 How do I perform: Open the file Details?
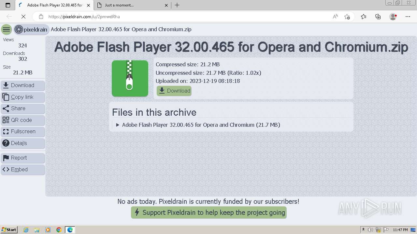[x=23, y=143]
